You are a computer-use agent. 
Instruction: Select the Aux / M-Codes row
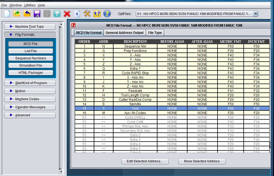pyautogui.click(x=172, y=113)
